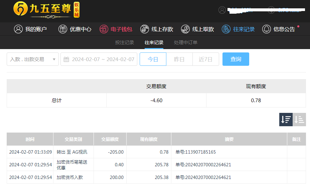The width and height of the screenshot is (310, 186).
Task: Open the top navigation 往来记录 label
Action: 244,29
